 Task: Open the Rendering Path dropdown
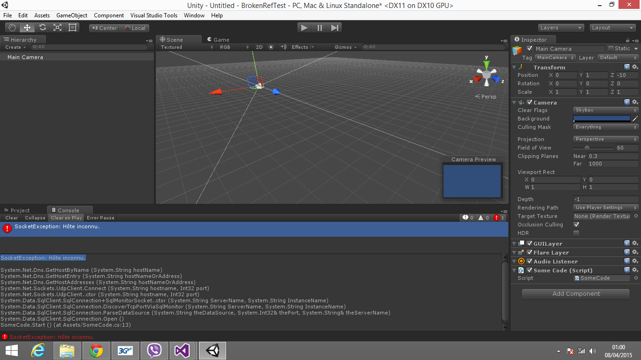click(606, 208)
